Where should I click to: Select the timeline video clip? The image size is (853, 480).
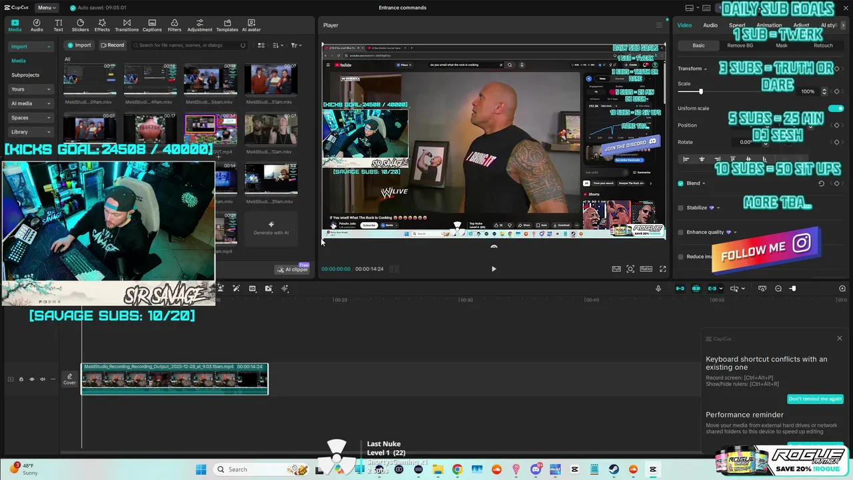[175, 379]
